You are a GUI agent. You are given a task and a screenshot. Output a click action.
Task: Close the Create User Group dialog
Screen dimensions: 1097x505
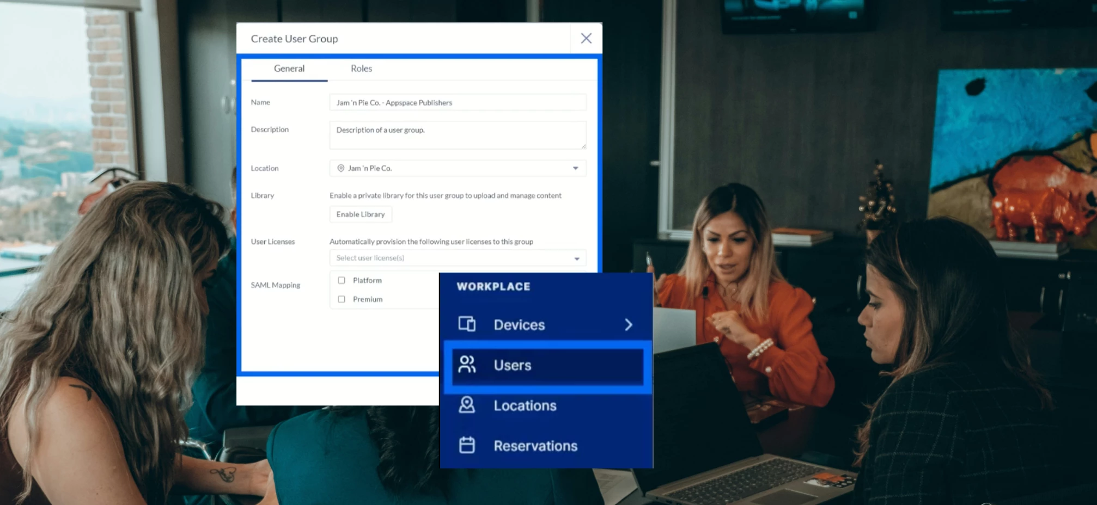click(x=586, y=38)
